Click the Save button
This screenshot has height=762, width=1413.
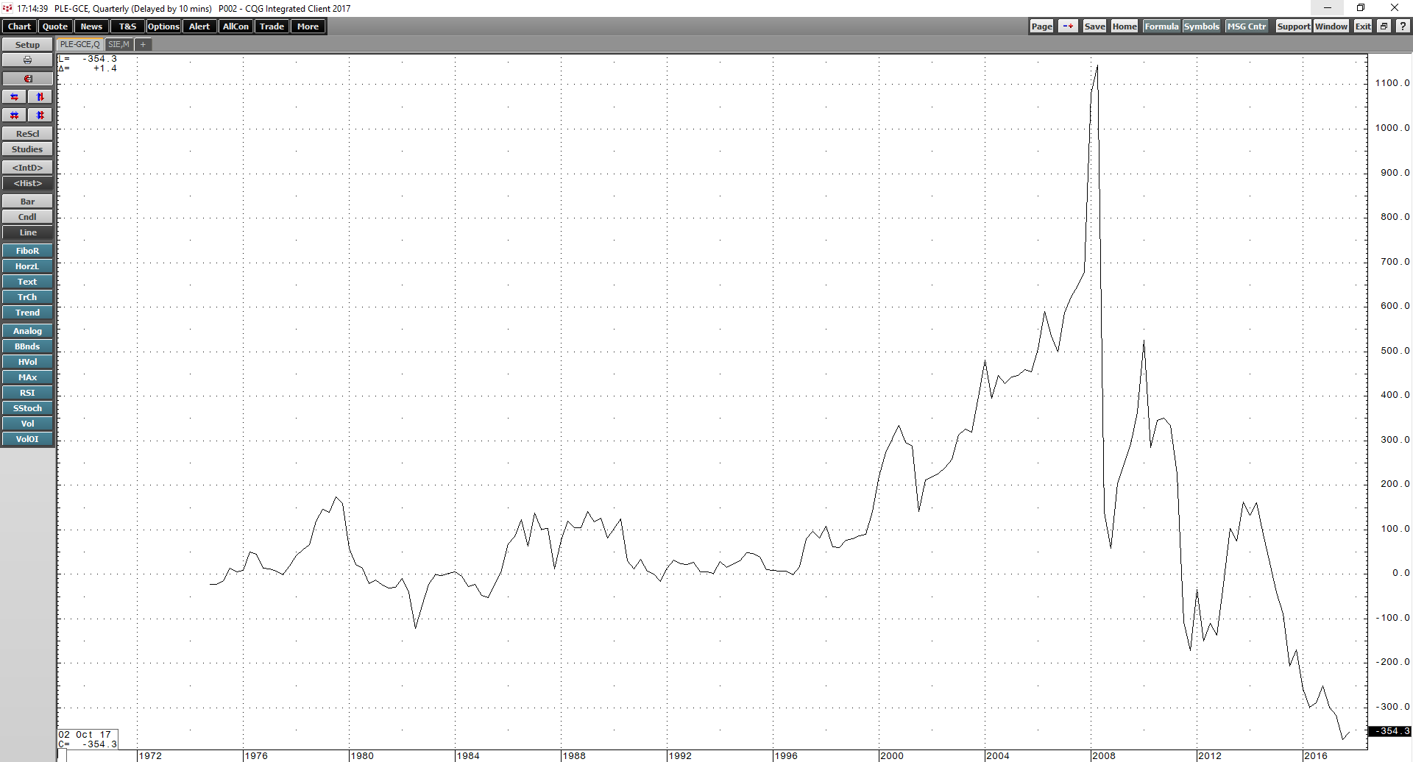pyautogui.click(x=1094, y=26)
